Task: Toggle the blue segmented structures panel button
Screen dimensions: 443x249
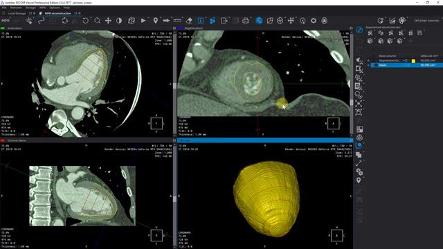Action: tap(359, 30)
